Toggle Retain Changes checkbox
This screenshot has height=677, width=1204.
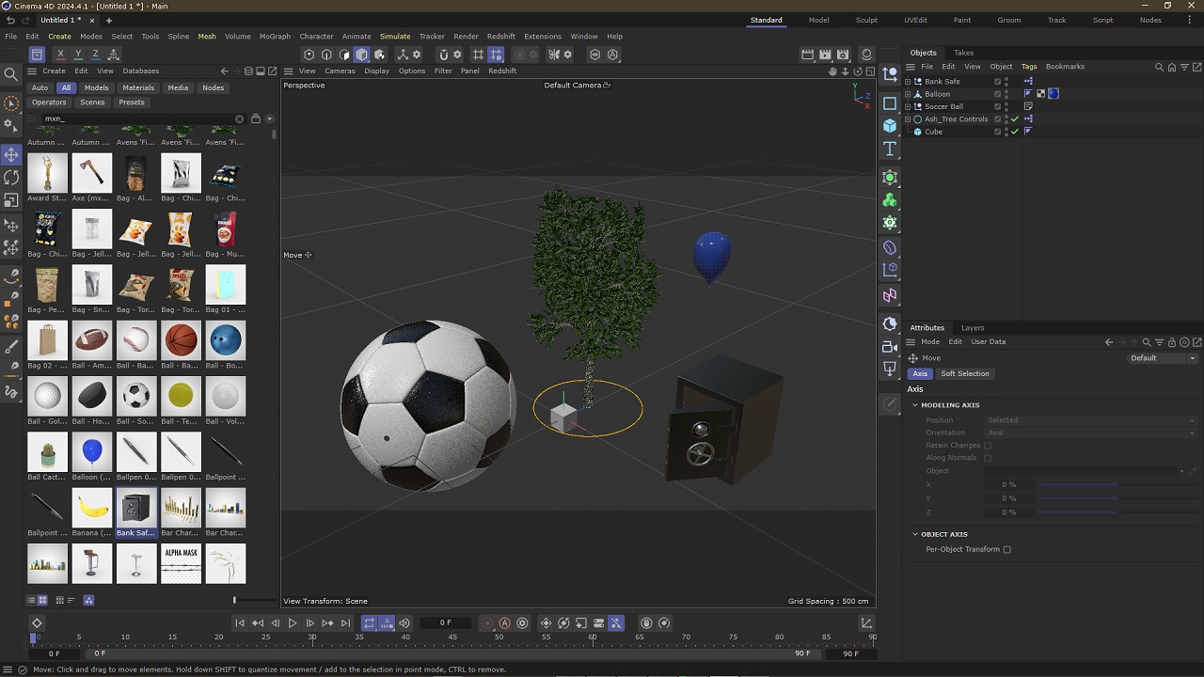click(987, 446)
